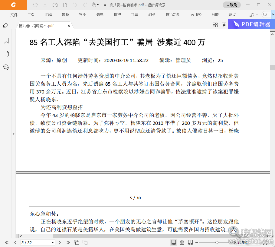The height and width of the screenshot is (247, 275).
Task: Go to the last page
Action: tap(68, 243)
